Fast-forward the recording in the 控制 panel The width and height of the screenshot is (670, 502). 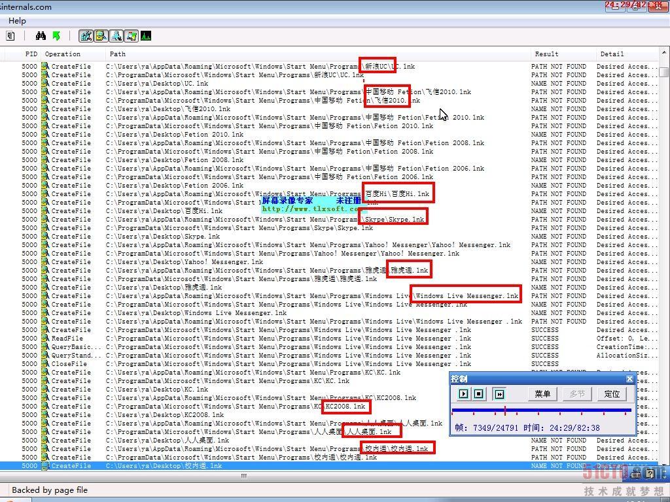[499, 394]
